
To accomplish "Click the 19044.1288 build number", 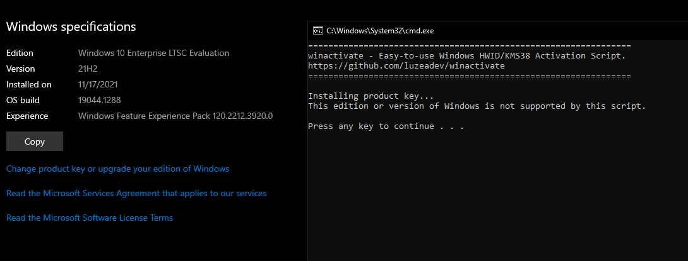I will point(99,100).
